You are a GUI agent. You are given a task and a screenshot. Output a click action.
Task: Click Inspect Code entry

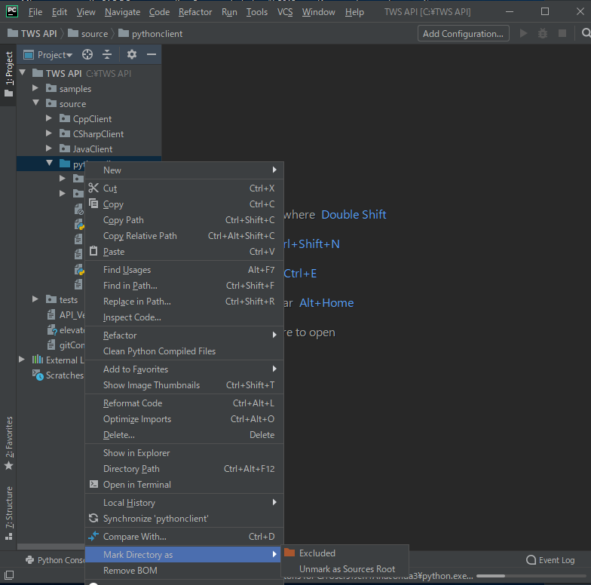184,317
